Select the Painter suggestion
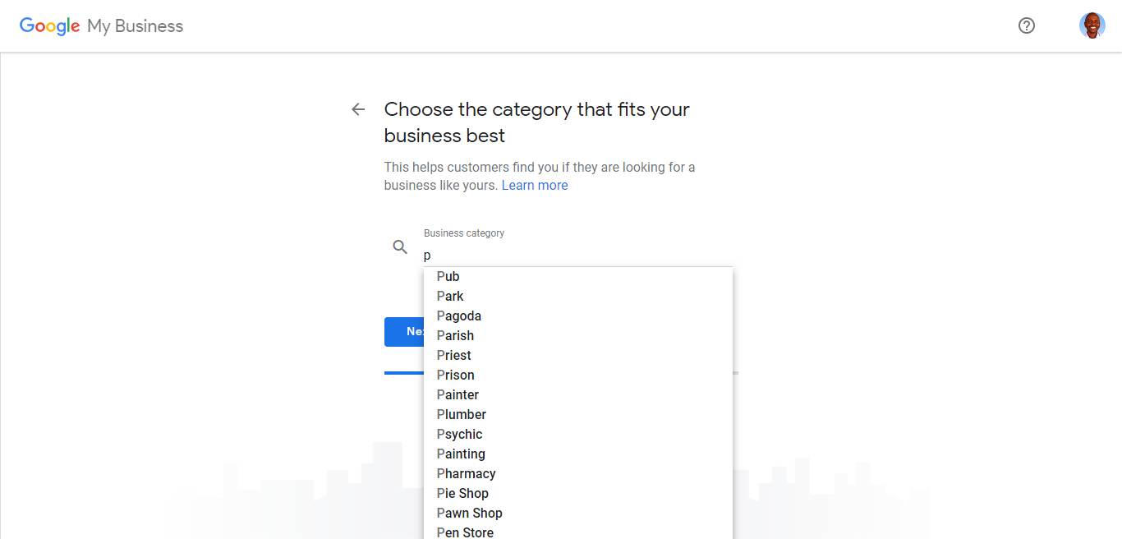The height and width of the screenshot is (539, 1122). coord(578,394)
